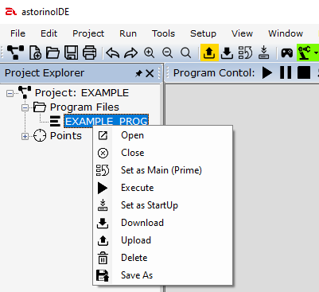Select Project: EXAMPLE in the tree
Image resolution: width=319 pixels, height=292 pixels.
coord(82,93)
